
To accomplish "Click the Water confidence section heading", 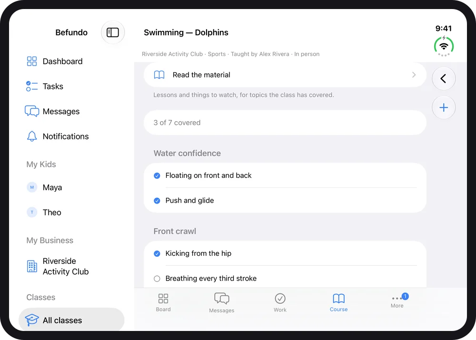I will click(x=187, y=153).
